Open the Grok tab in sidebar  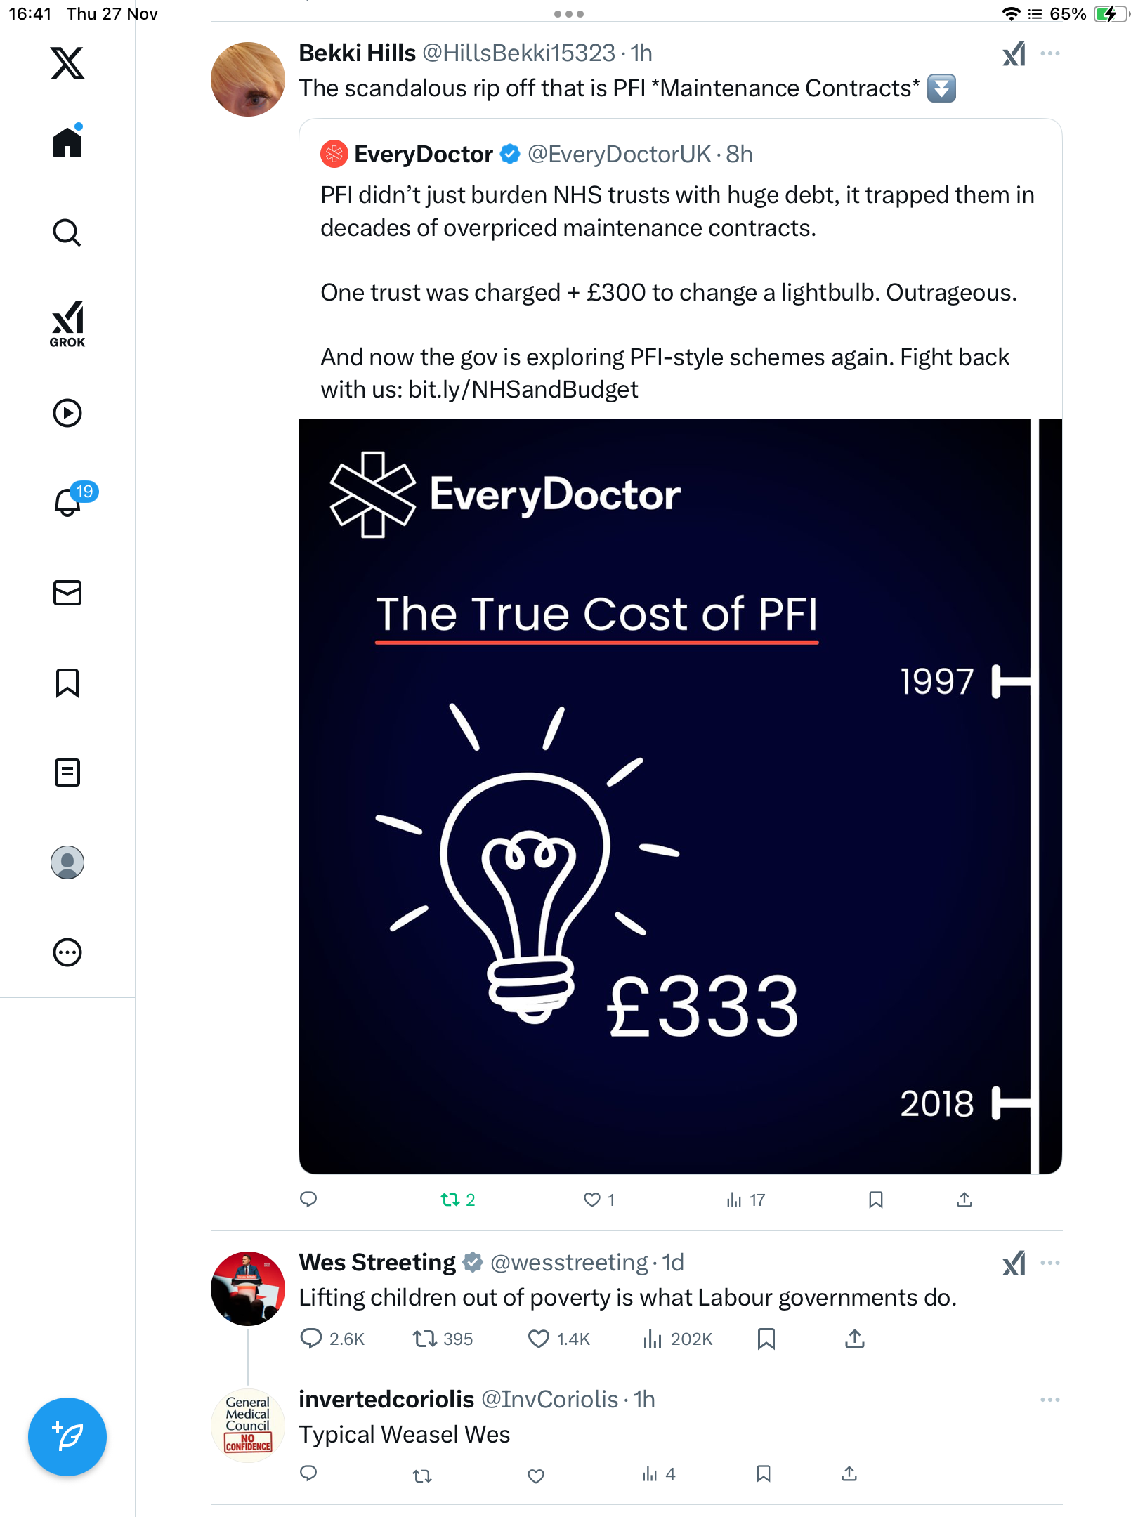(x=67, y=324)
